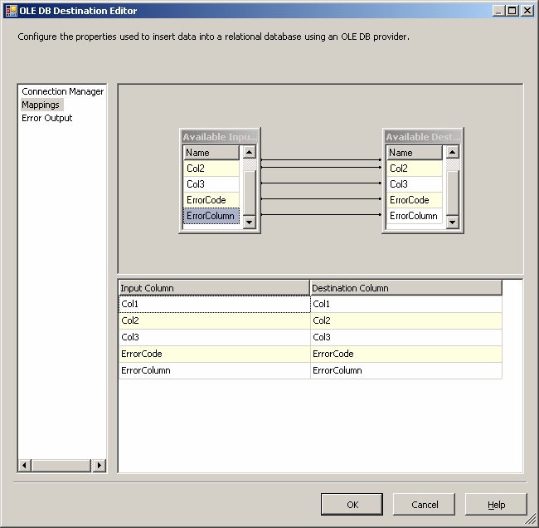Maximize the editor window

coord(512,11)
